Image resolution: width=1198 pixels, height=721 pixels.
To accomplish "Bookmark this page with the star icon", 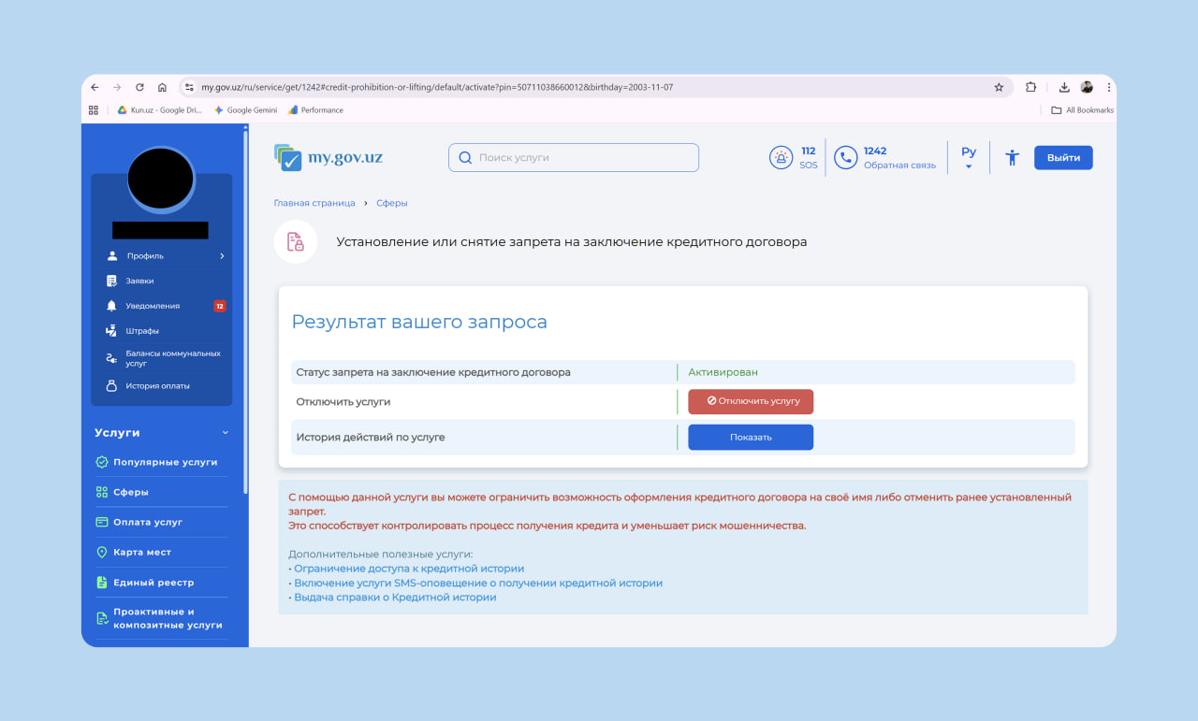I will pyautogui.click(x=999, y=87).
